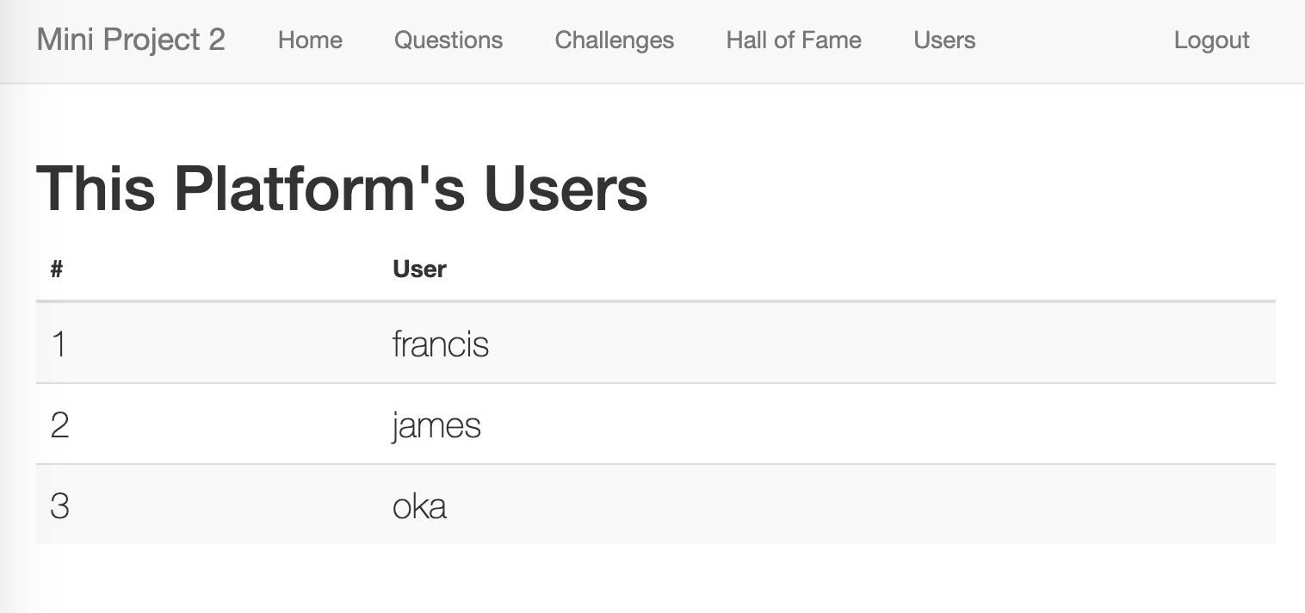
Task: Click the # column header
Action: (x=57, y=269)
